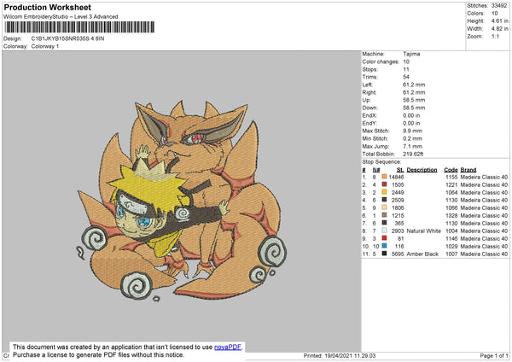
Task: Select the Total Bobbin value '219.62ft'
Action: tap(413, 154)
